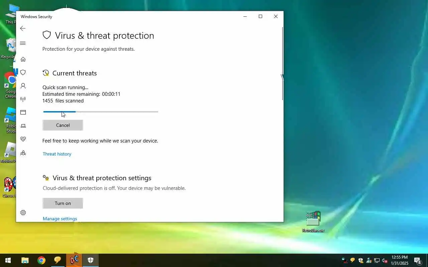Screen dimensions: 428x267
Task: Open Device performance & health heart icon
Action: 23,139
